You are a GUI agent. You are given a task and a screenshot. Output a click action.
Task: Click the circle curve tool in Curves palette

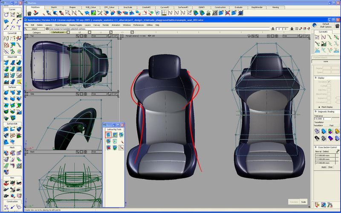pyautogui.click(x=6, y=14)
